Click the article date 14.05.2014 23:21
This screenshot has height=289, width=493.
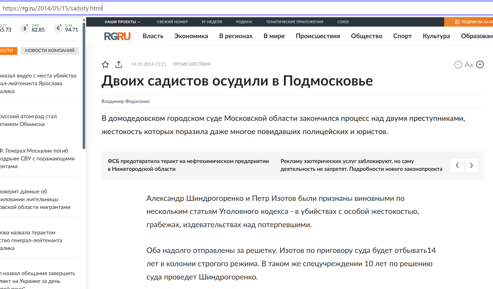149,64
